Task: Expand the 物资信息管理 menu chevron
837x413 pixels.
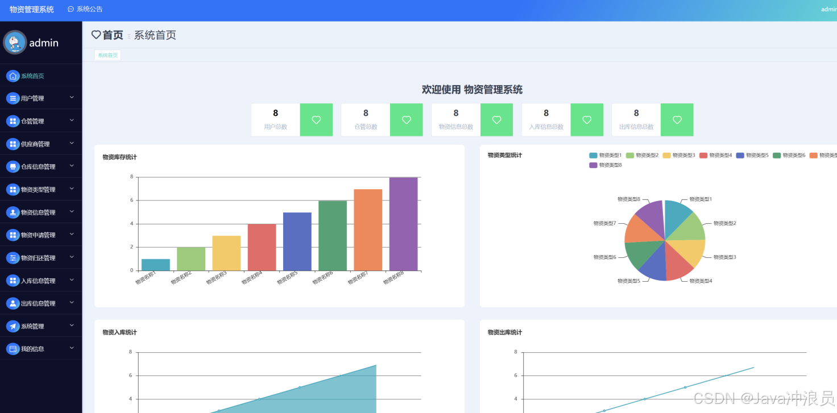Action: click(73, 211)
